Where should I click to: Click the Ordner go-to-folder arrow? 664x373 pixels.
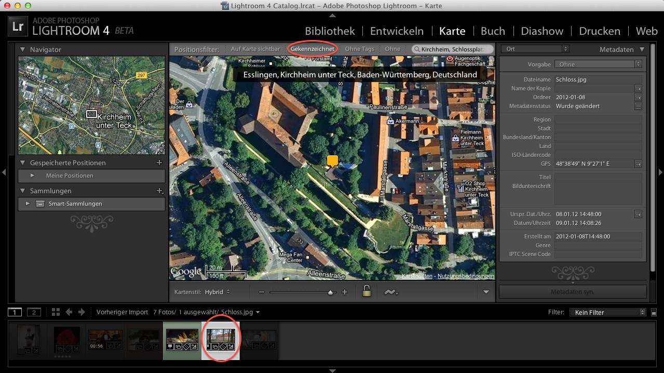pyautogui.click(x=639, y=98)
